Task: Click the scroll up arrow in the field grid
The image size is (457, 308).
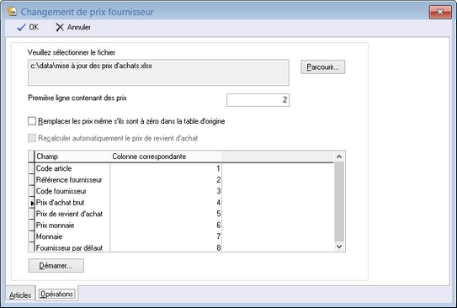Action: pos(339,157)
